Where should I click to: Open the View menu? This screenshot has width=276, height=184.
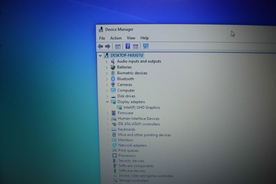click(x=131, y=38)
